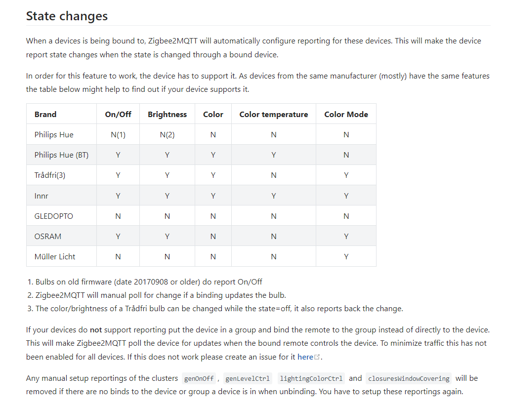Select the "GLEDOPTO" brand cell
The height and width of the screenshot is (407, 505).
[x=53, y=216]
